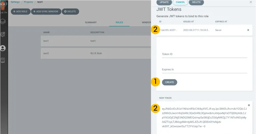Click Add Sync Window button

click(46, 12)
